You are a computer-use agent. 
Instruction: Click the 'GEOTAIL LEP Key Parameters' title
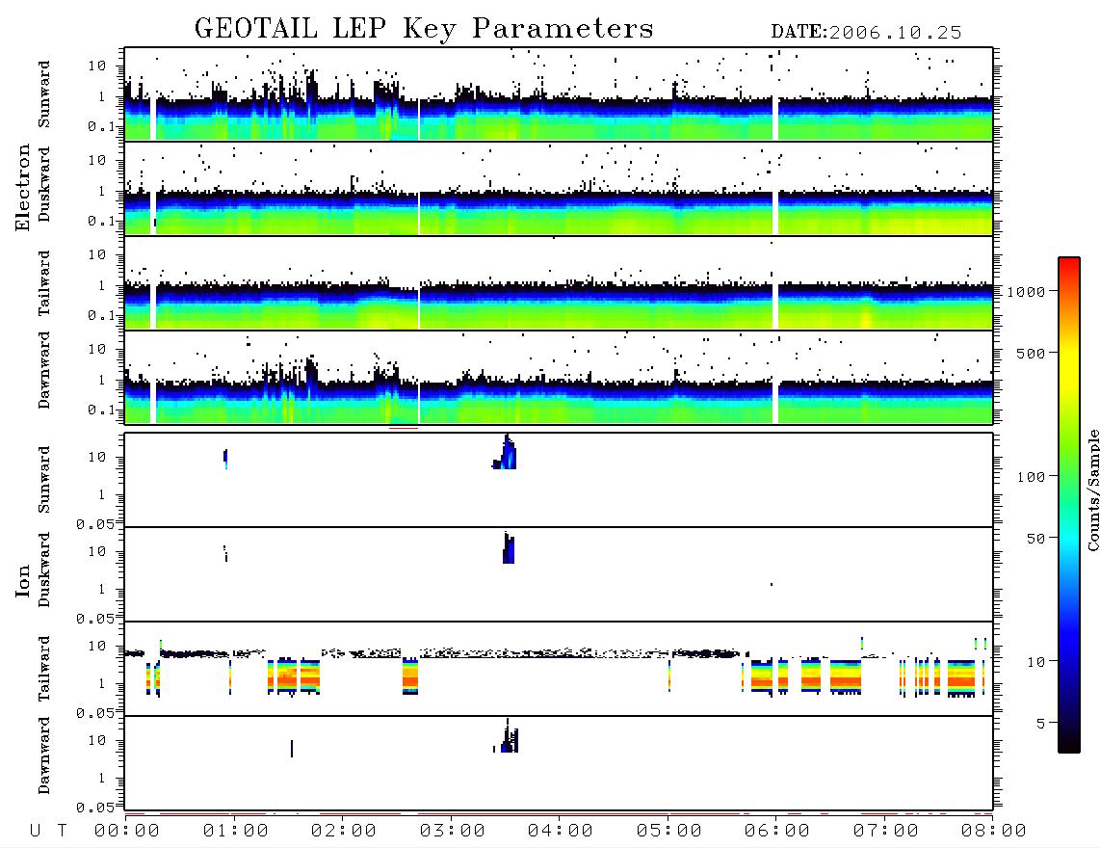(x=424, y=29)
